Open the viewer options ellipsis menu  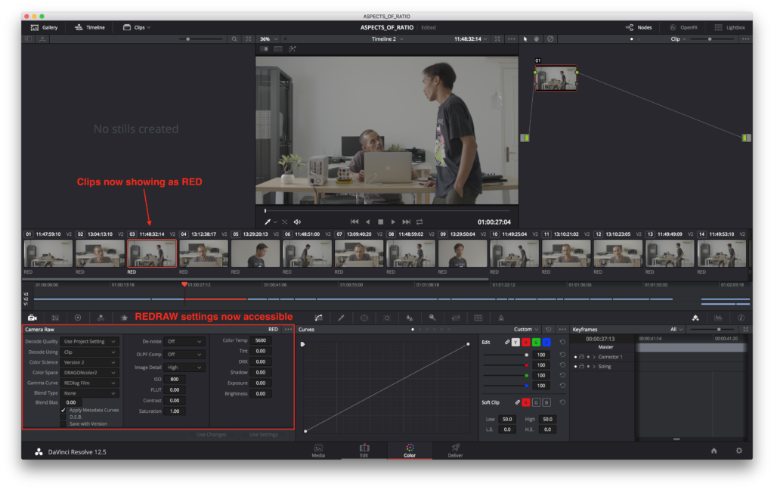[512, 39]
